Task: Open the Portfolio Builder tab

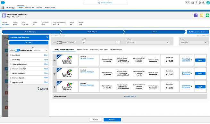Action: [50, 8]
